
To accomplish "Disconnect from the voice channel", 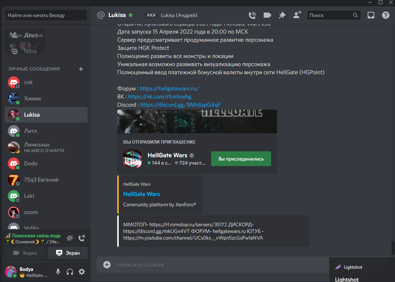I will (82, 238).
